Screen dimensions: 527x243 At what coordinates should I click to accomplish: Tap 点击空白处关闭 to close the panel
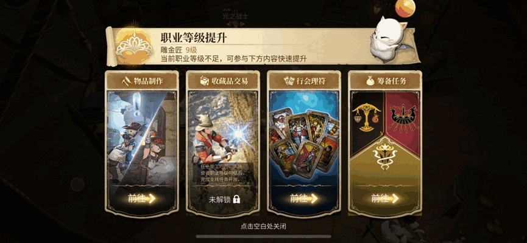(263, 227)
